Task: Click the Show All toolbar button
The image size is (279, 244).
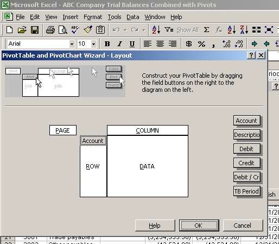Action: click(x=188, y=30)
